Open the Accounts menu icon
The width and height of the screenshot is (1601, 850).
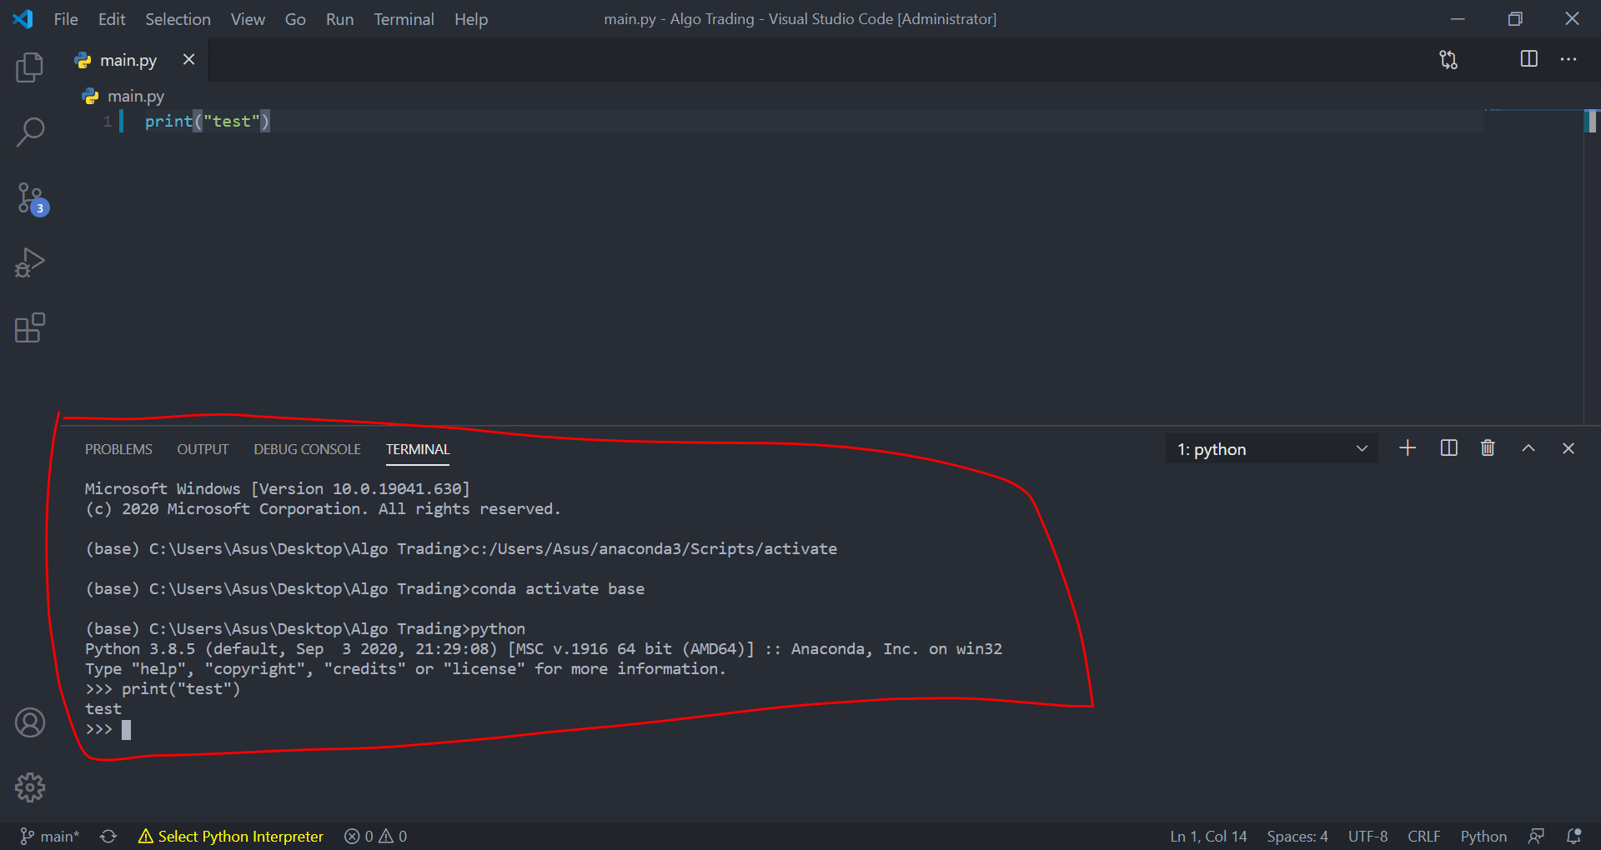[30, 722]
